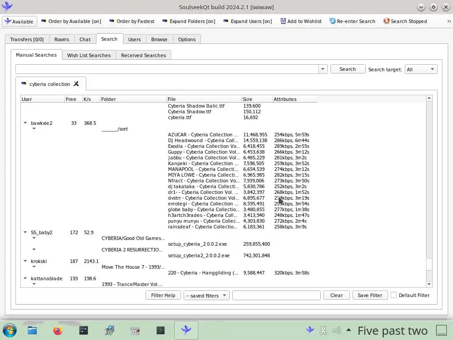Viewport: 453px width, 340px height.
Task: Click the Save Filter button
Action: (x=370, y=295)
